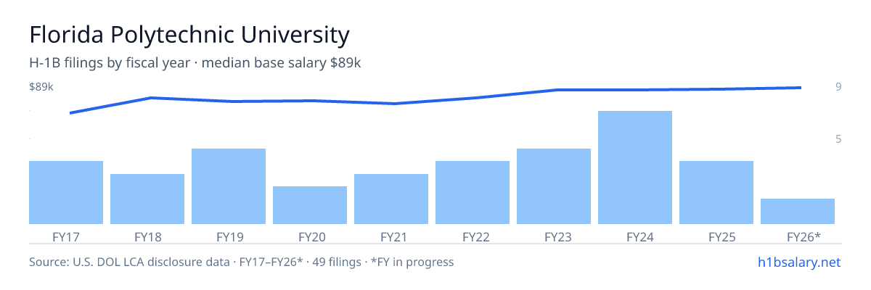The width and height of the screenshot is (871, 290).
Task: Click the FY21 filings bar
Action: pos(391,199)
